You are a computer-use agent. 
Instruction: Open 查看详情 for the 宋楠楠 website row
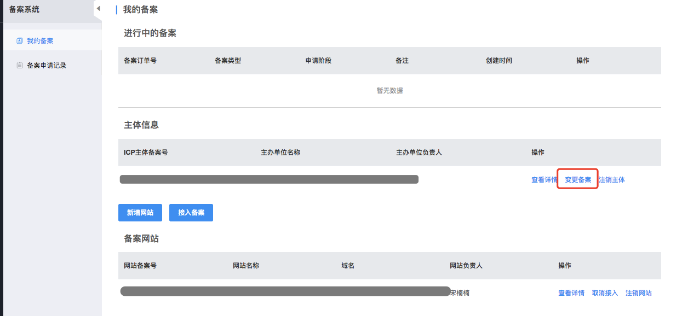(571, 293)
